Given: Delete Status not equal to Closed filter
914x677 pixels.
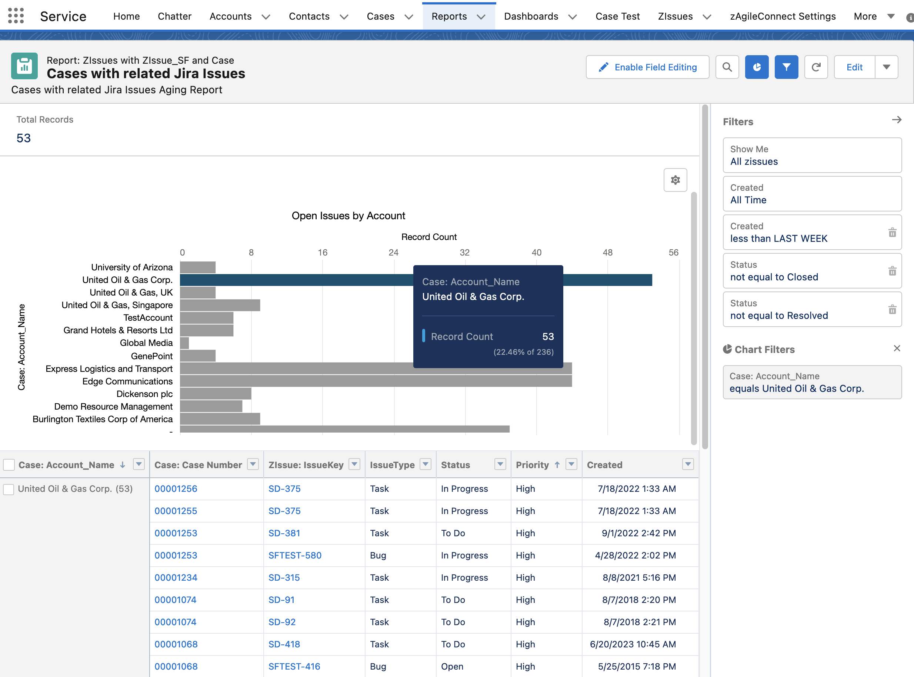Looking at the screenshot, I should 892,271.
